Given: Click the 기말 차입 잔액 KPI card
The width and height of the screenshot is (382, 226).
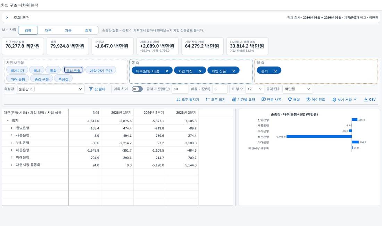Looking at the screenshot, I should click(202, 46).
